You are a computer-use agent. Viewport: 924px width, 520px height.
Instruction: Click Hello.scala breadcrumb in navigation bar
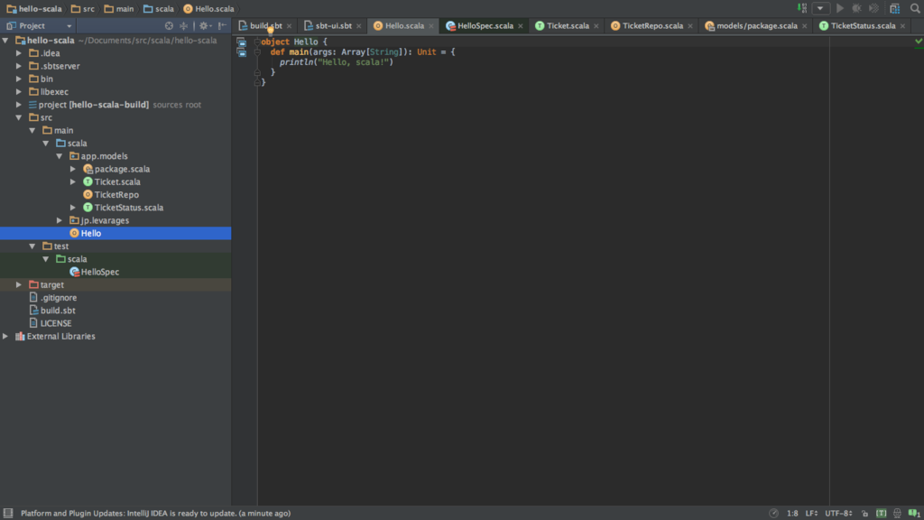coord(209,9)
